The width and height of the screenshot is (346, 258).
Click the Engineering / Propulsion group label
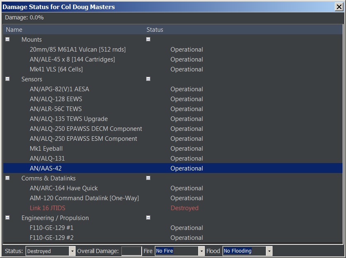(x=55, y=218)
